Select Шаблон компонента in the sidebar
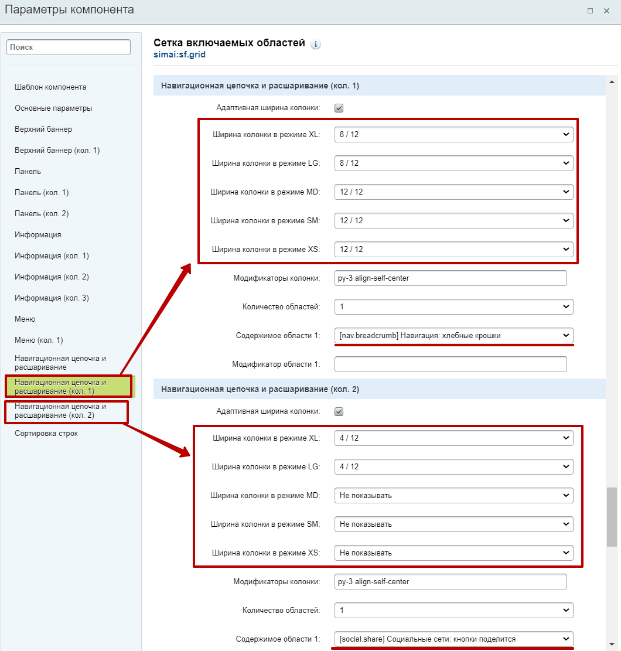Viewport: 621px width, 651px height. pos(50,87)
